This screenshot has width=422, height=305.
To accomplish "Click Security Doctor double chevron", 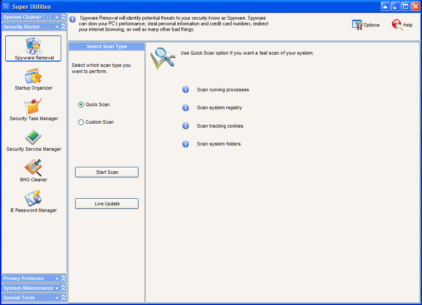I will (x=63, y=27).
